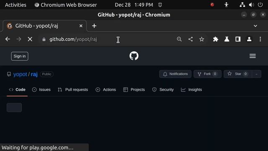The height and width of the screenshot is (151, 268).
Task: Open the browser profile avatar icon
Action: (x=249, y=39)
